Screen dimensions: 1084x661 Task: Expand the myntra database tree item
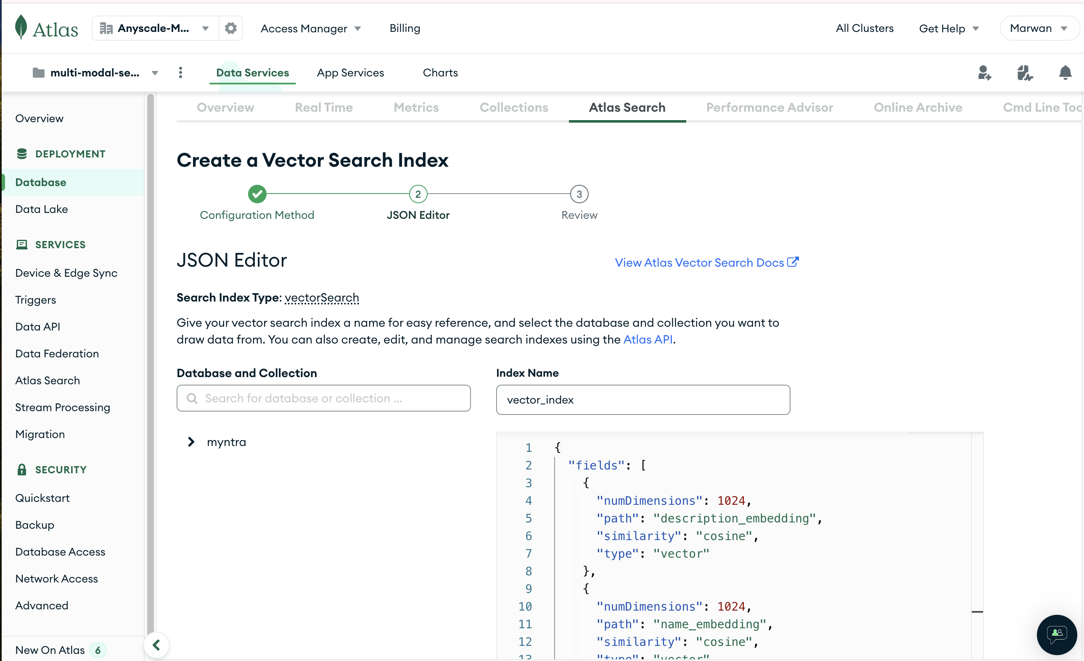pyautogui.click(x=190, y=441)
